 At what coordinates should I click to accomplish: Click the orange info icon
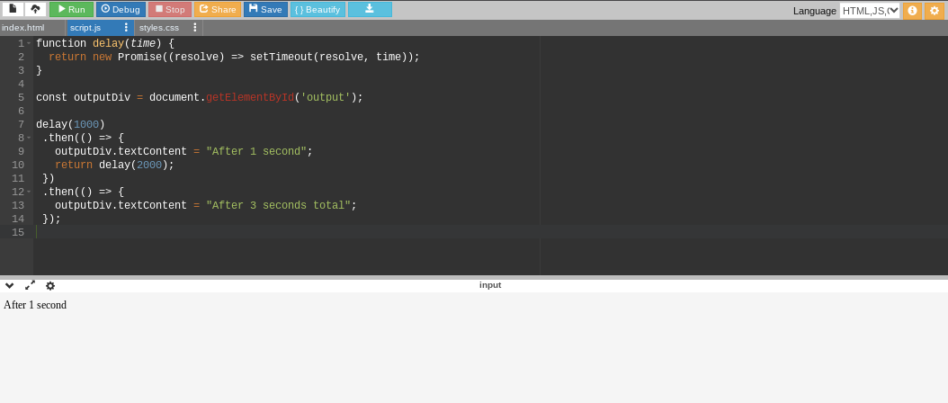pyautogui.click(x=912, y=10)
